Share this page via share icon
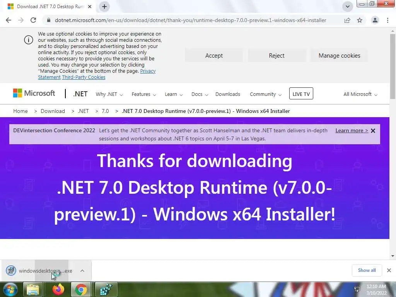Viewport: 396px width, 297px height. [347, 20]
